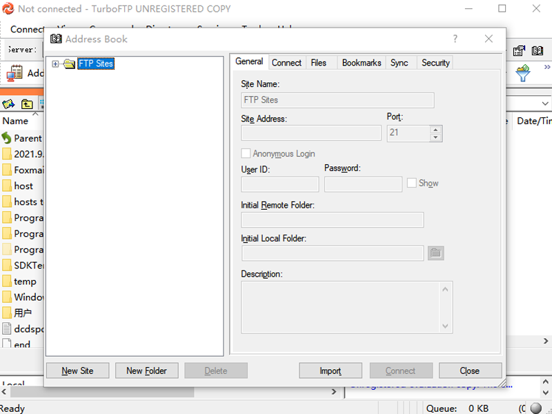552x414 pixels.
Task: Click the Import button
Action: pyautogui.click(x=331, y=371)
